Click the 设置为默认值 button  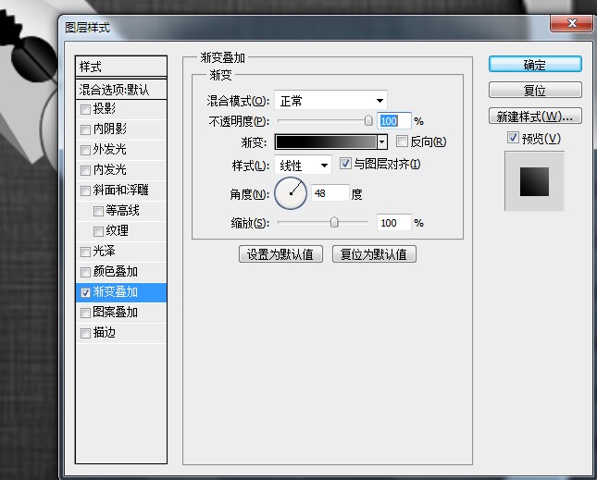[280, 254]
